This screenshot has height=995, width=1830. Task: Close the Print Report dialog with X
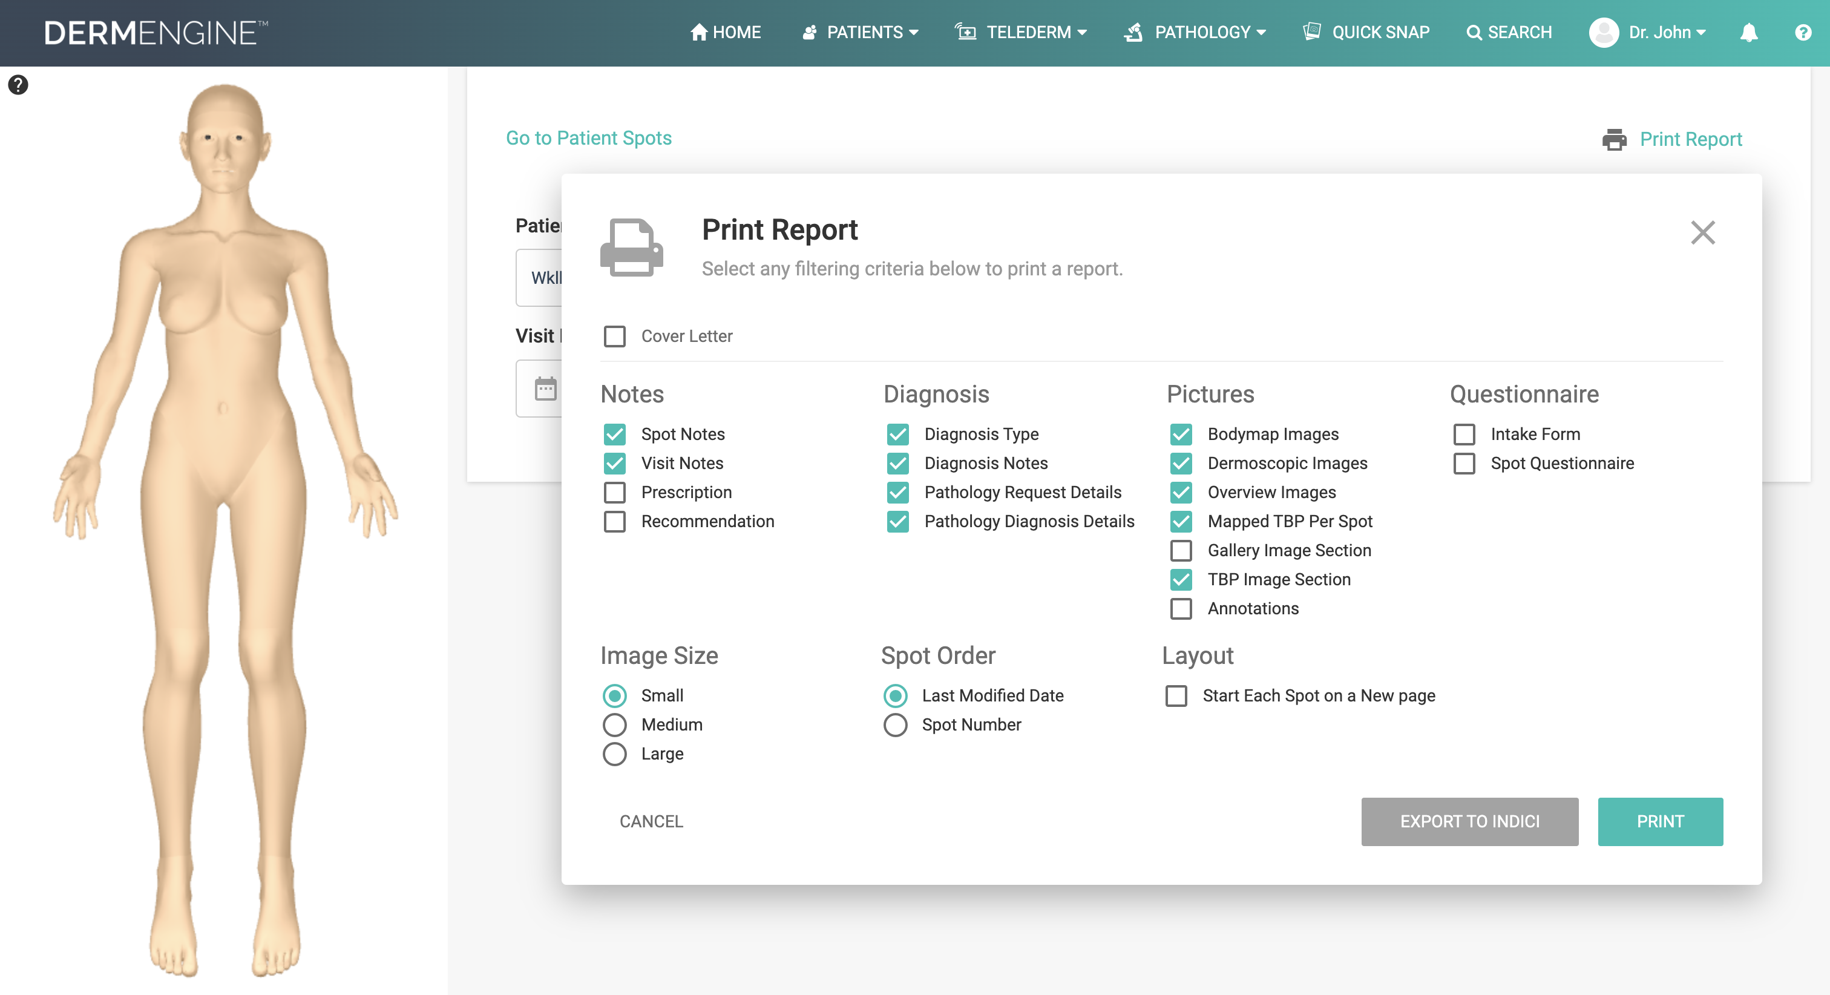click(1702, 232)
